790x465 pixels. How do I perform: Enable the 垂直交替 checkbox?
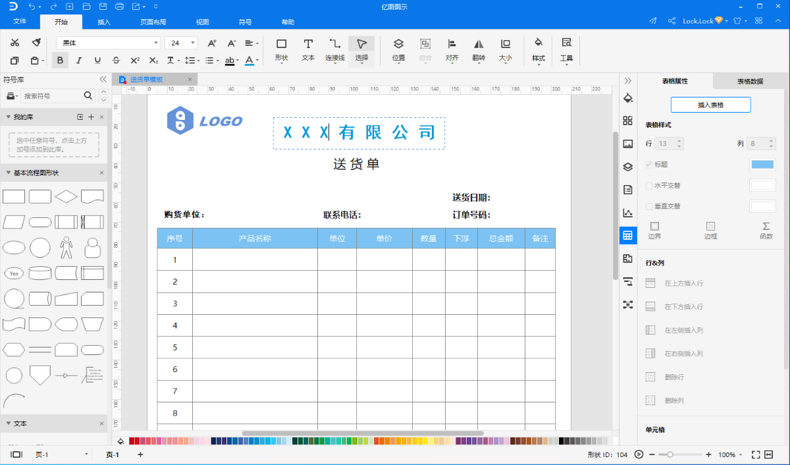(x=649, y=206)
